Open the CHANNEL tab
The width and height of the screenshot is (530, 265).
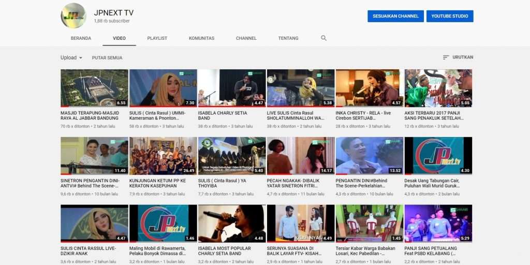click(246, 38)
